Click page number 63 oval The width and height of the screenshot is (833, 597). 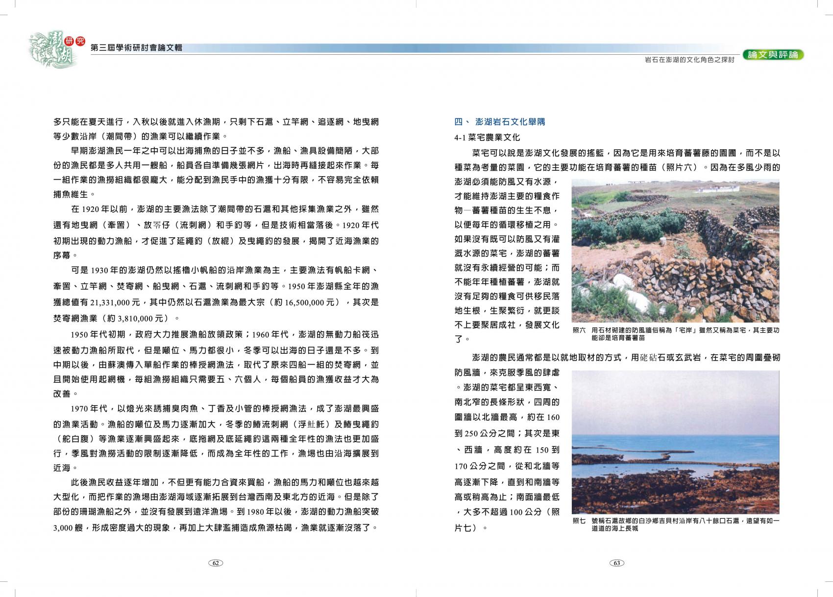point(616,563)
